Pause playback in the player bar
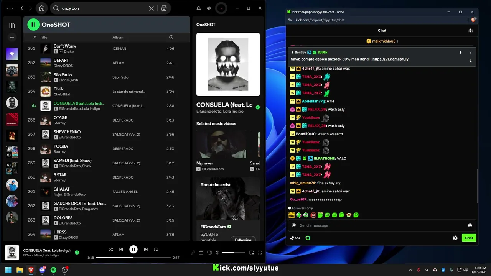The height and width of the screenshot is (276, 491). pos(133,250)
